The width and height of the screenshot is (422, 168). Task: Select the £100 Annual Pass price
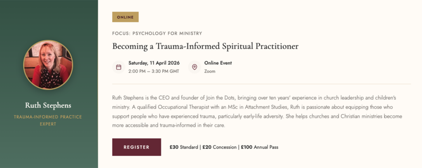click(x=260, y=147)
